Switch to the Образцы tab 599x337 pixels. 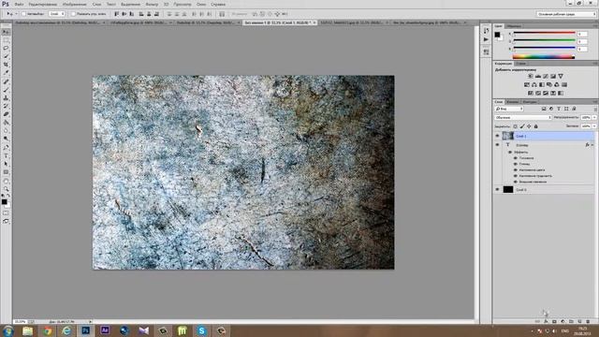pos(514,26)
